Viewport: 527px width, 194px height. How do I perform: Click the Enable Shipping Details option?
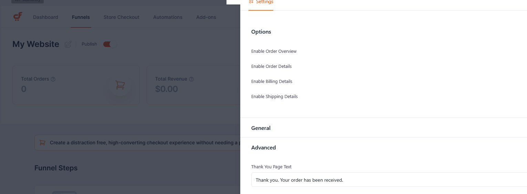click(x=274, y=97)
